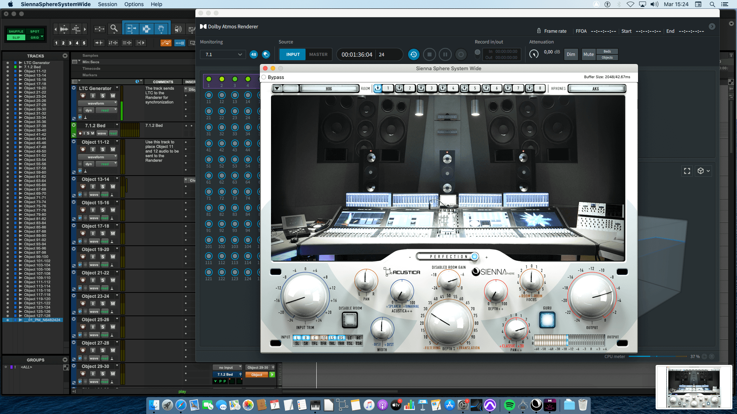Select the Grabber hand tool
This screenshot has width=737, height=414.
tap(161, 29)
